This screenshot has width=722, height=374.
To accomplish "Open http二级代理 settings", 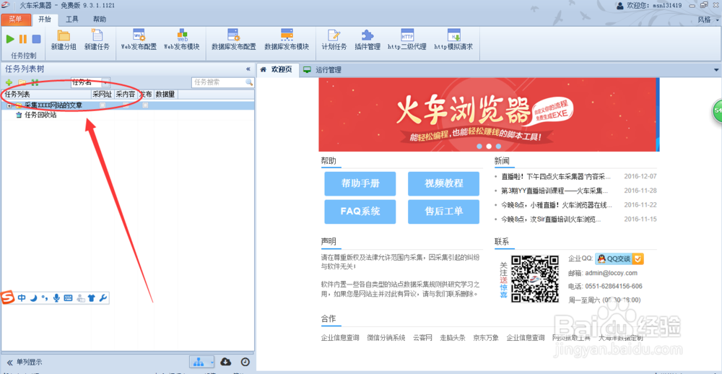I will [x=407, y=40].
